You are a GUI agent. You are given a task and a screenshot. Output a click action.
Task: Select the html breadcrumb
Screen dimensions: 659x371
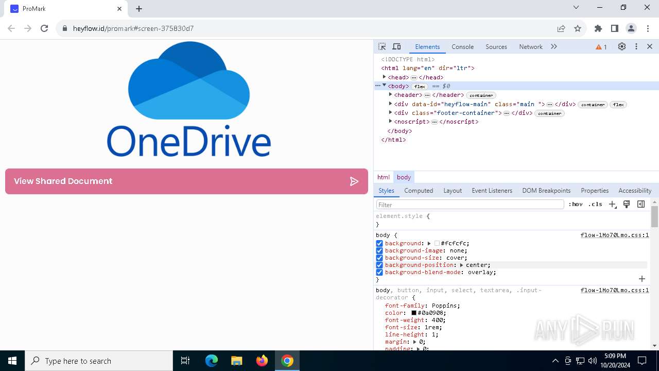coord(384,177)
